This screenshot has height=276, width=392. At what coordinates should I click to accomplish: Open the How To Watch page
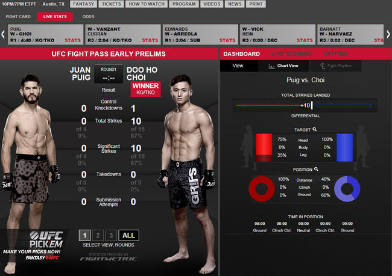[147, 4]
